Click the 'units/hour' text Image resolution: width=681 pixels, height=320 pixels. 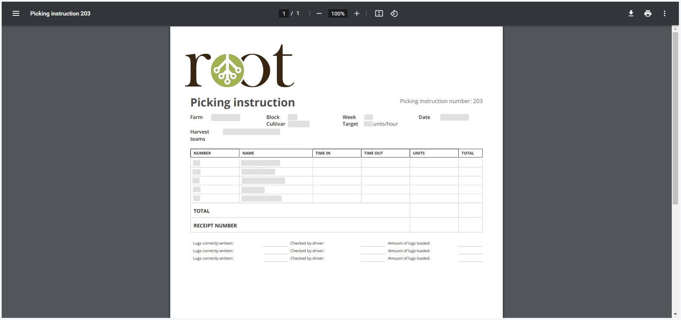click(x=385, y=124)
